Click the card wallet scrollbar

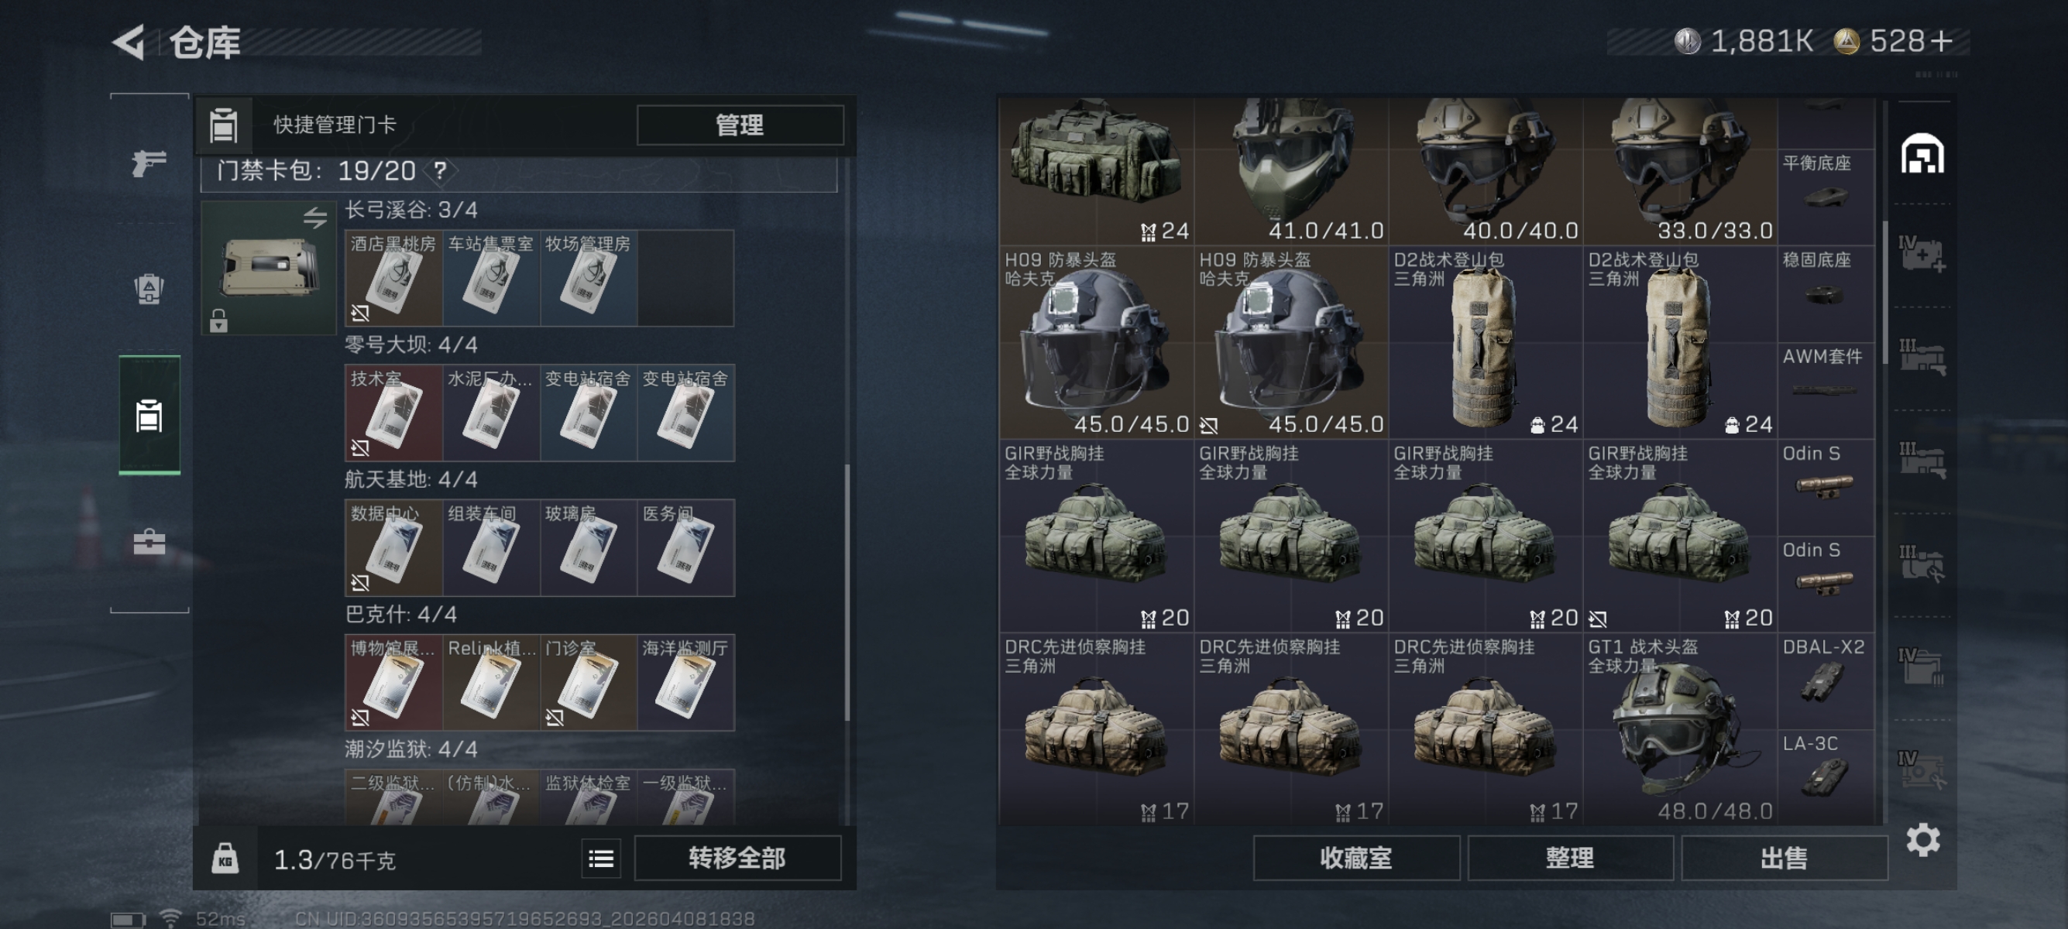pos(847,592)
